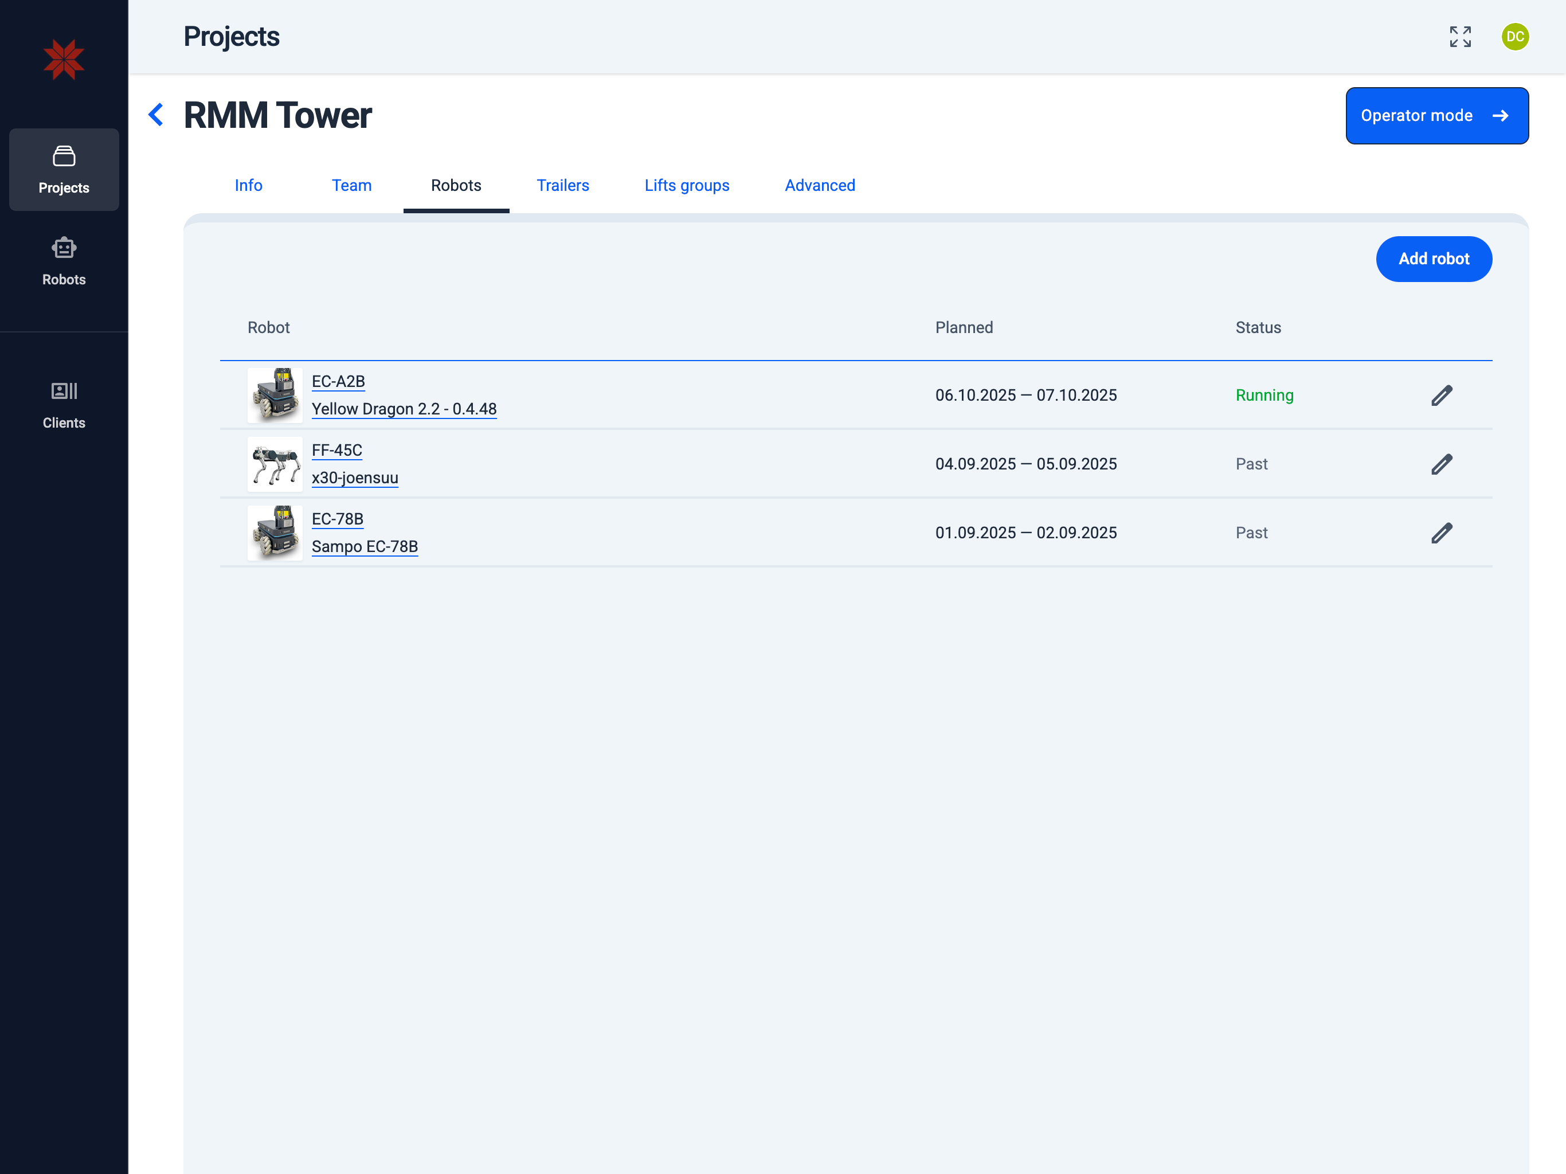Screen dimensions: 1566x1174
Task: Toggle fullscreen with the expand icon
Action: pyautogui.click(x=1460, y=37)
